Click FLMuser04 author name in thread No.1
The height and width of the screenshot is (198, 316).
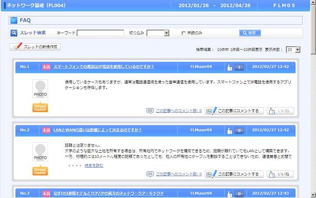coord(201,67)
